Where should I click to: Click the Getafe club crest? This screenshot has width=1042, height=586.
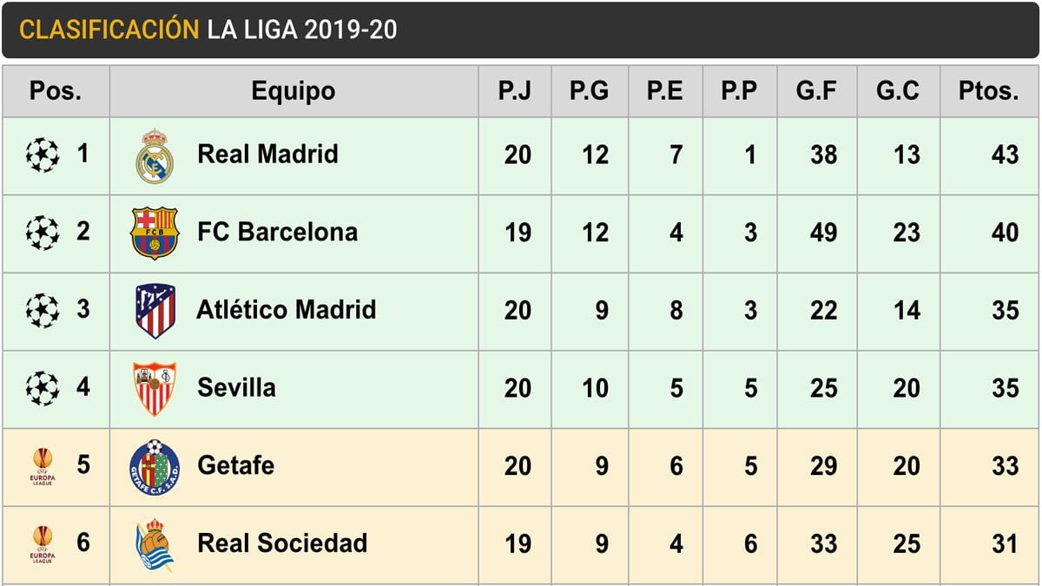click(155, 467)
